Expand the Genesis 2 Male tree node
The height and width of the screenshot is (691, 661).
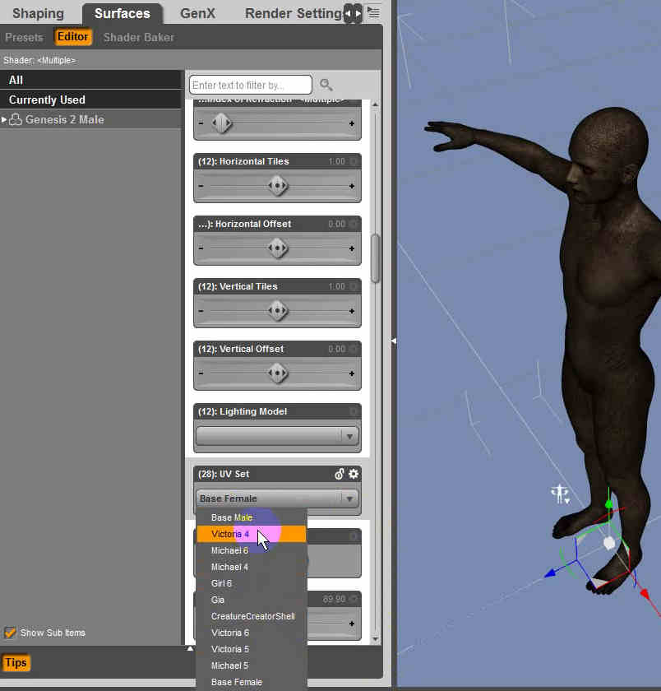point(4,119)
